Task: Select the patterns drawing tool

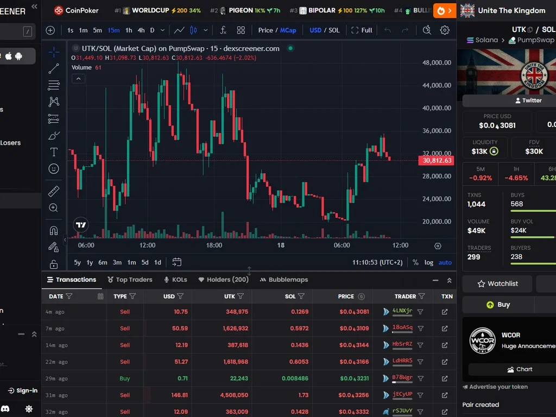Action: 54,102
